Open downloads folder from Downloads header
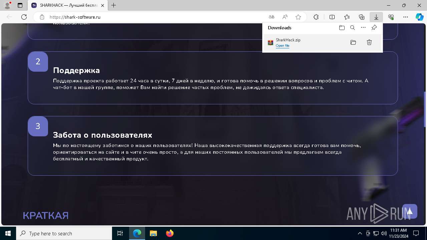This screenshot has width=427, height=240. click(342, 28)
